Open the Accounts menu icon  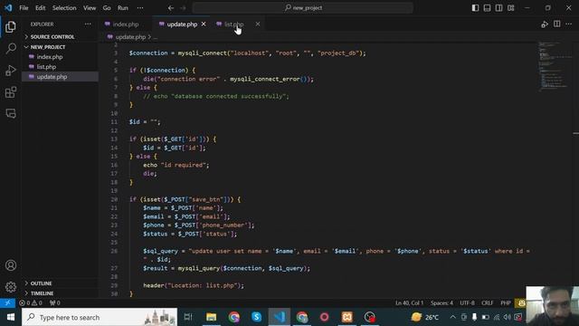point(11,265)
